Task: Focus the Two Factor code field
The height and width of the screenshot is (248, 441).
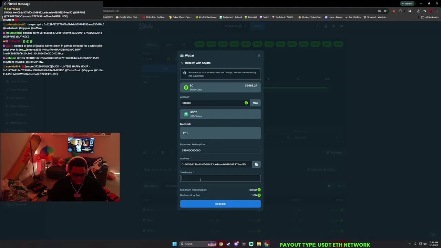Action: point(220,178)
